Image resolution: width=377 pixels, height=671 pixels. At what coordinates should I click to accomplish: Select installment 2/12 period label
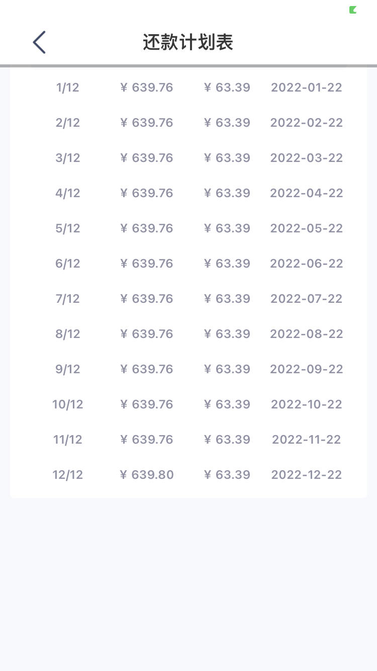68,123
